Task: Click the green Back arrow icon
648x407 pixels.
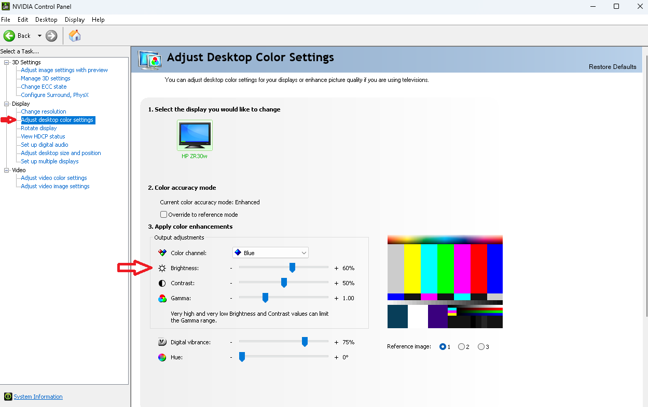Action: pos(9,36)
